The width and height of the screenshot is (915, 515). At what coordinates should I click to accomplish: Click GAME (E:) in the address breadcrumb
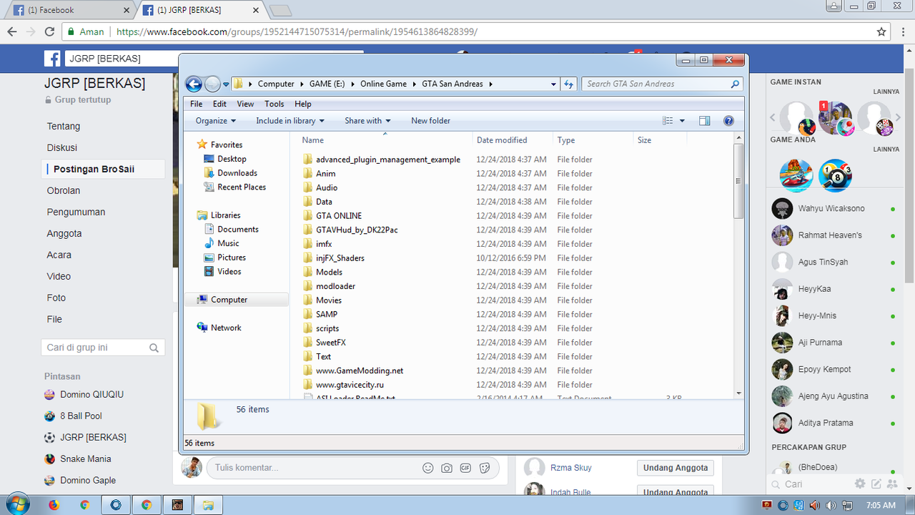click(327, 84)
